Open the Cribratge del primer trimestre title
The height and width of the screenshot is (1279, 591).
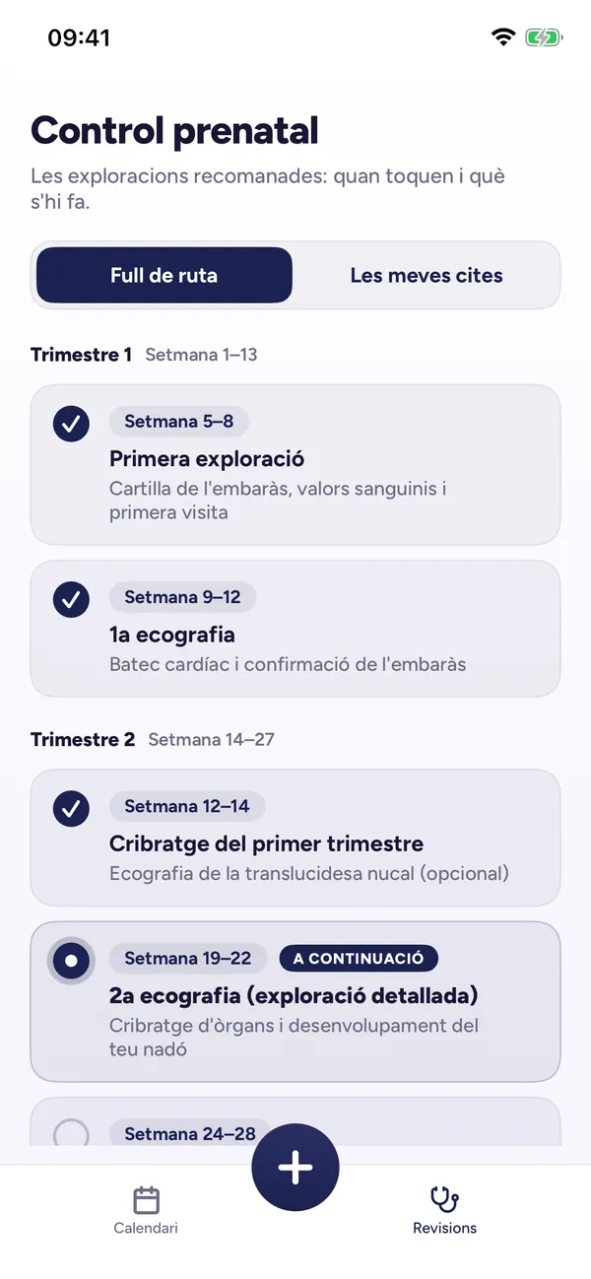coord(266,843)
